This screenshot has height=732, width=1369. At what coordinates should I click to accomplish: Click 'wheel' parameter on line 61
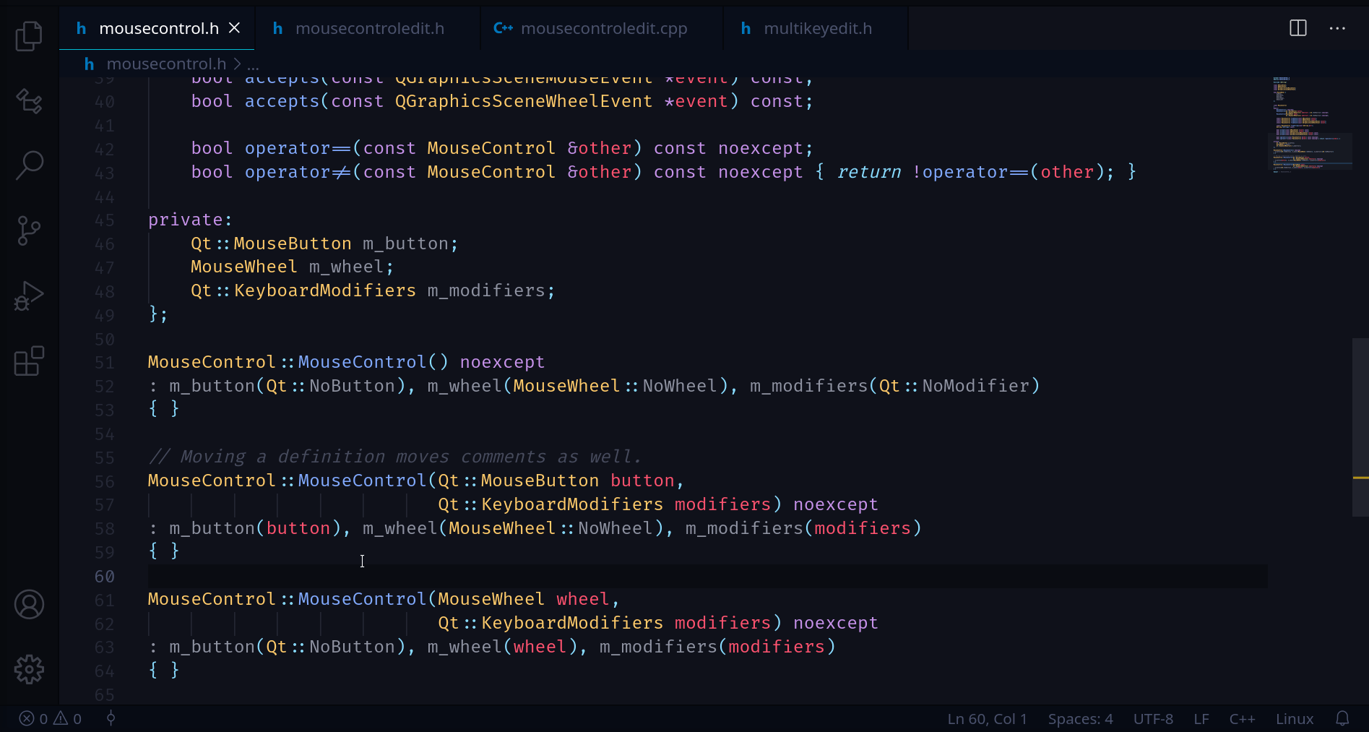(x=583, y=599)
